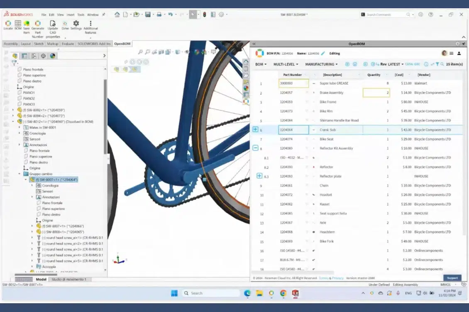Click the OpenBOM panel settings gear
This screenshot has width=469, height=312.
458,44
